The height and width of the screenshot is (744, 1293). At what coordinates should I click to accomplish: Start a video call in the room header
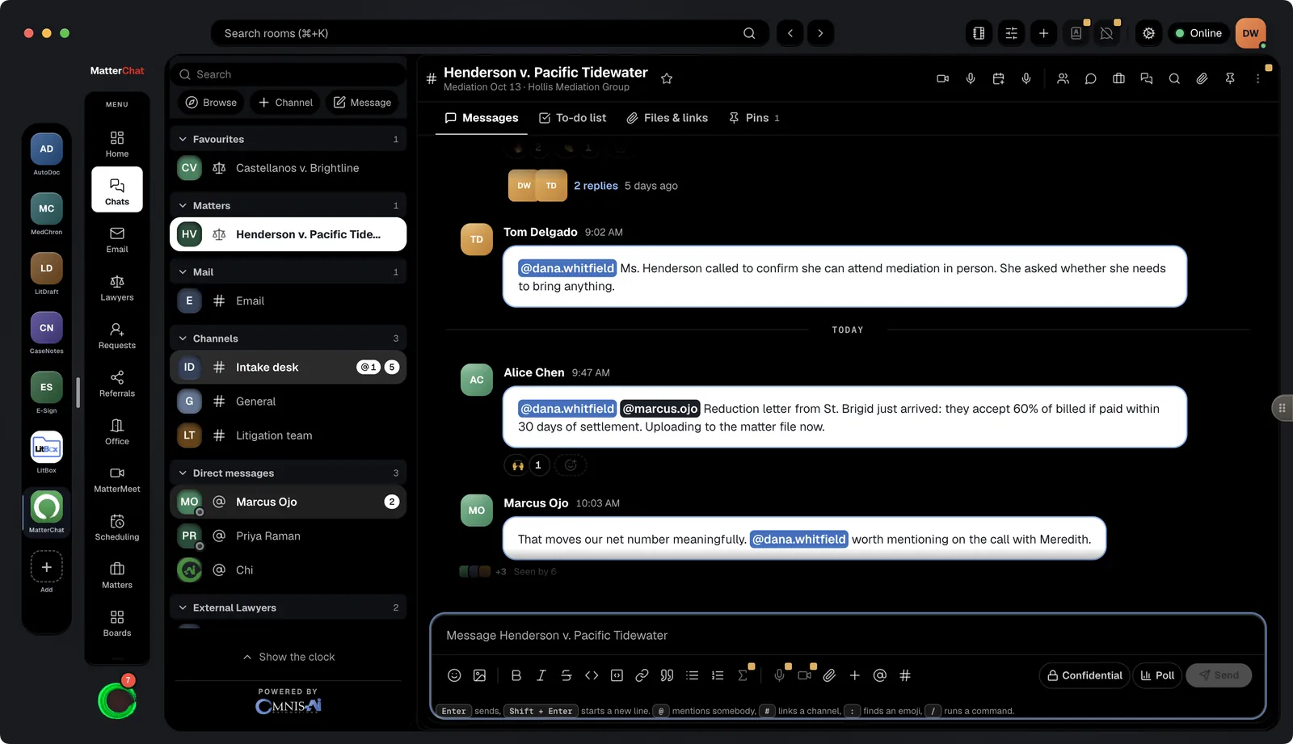tap(942, 78)
